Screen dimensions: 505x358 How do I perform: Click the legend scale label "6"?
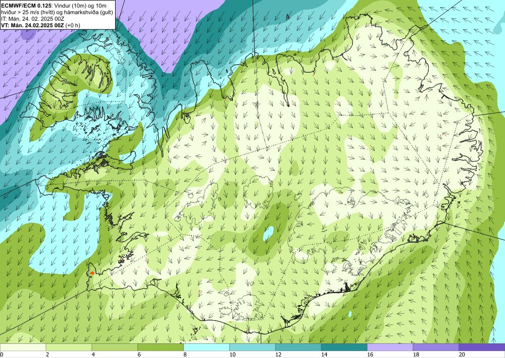(x=139, y=354)
